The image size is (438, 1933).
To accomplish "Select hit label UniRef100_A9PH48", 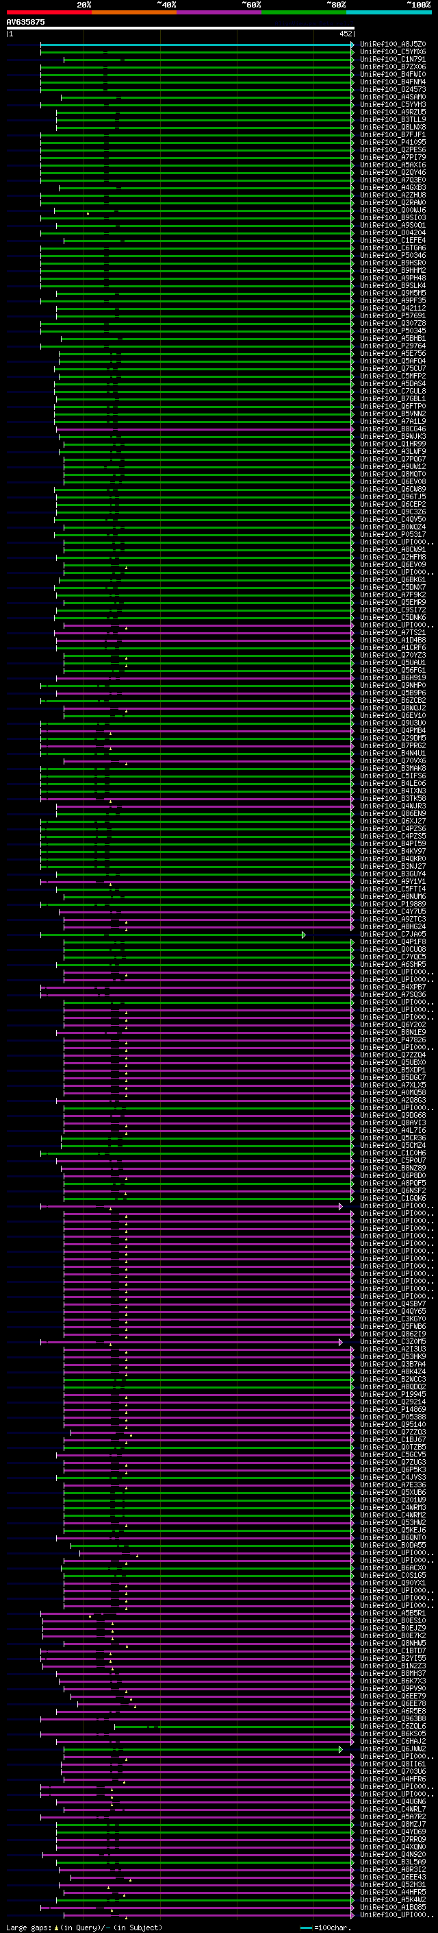I will [x=393, y=278].
